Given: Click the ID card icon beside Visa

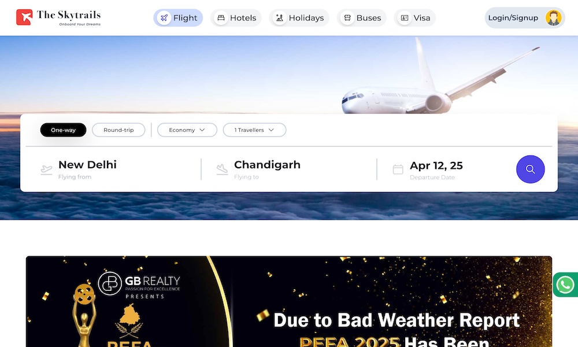Looking at the screenshot, I should [x=405, y=18].
